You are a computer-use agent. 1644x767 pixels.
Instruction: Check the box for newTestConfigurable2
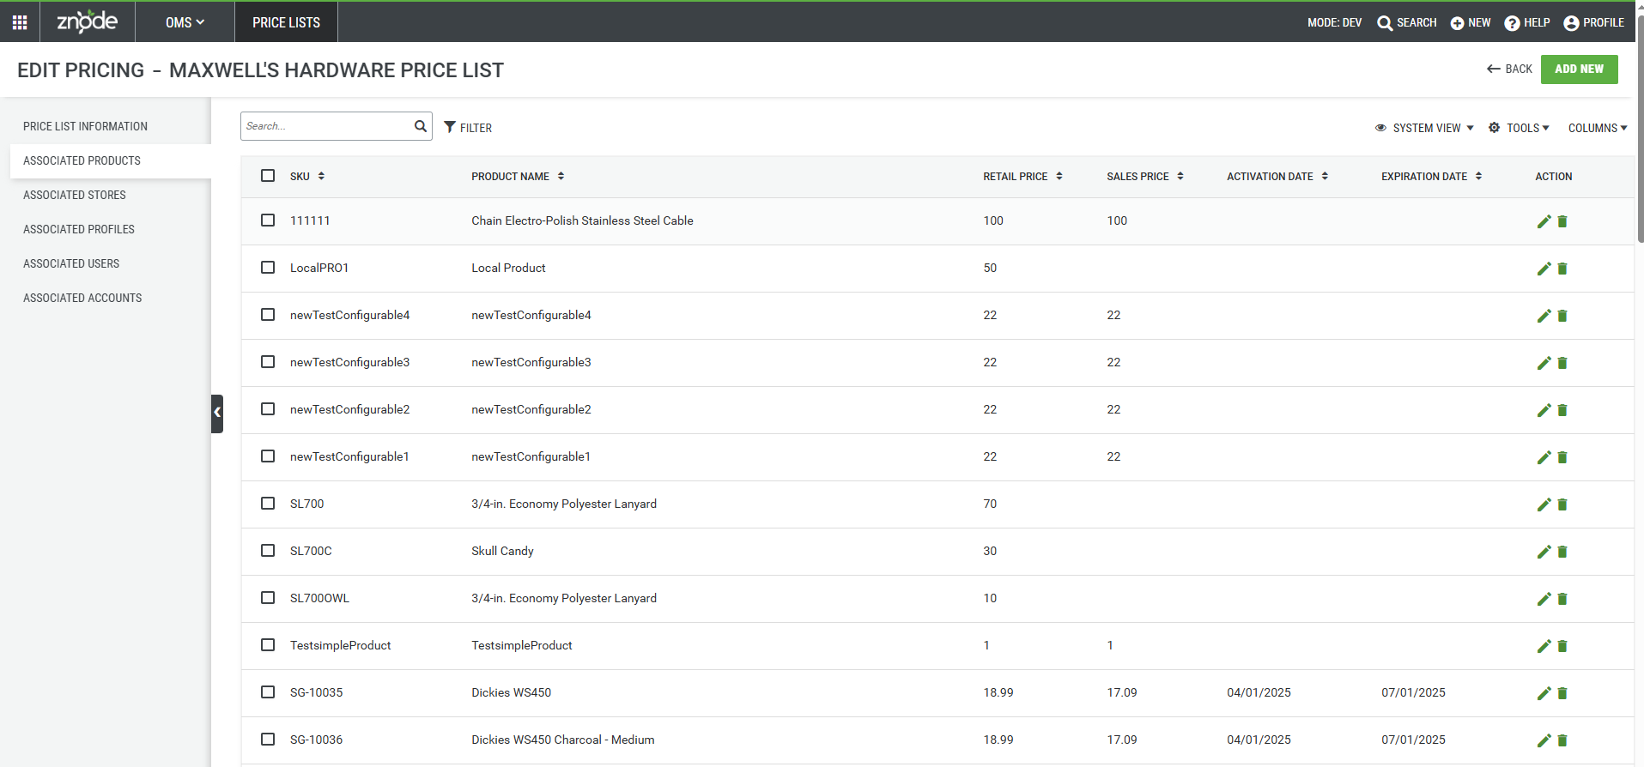pyautogui.click(x=268, y=408)
